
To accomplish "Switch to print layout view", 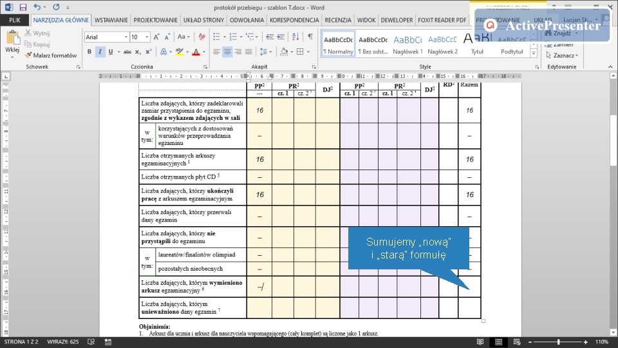I will 498,342.
